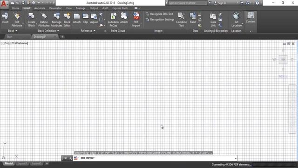Switch to the Layout1 tab
This screenshot has width=298, height=168.
coord(22,163)
